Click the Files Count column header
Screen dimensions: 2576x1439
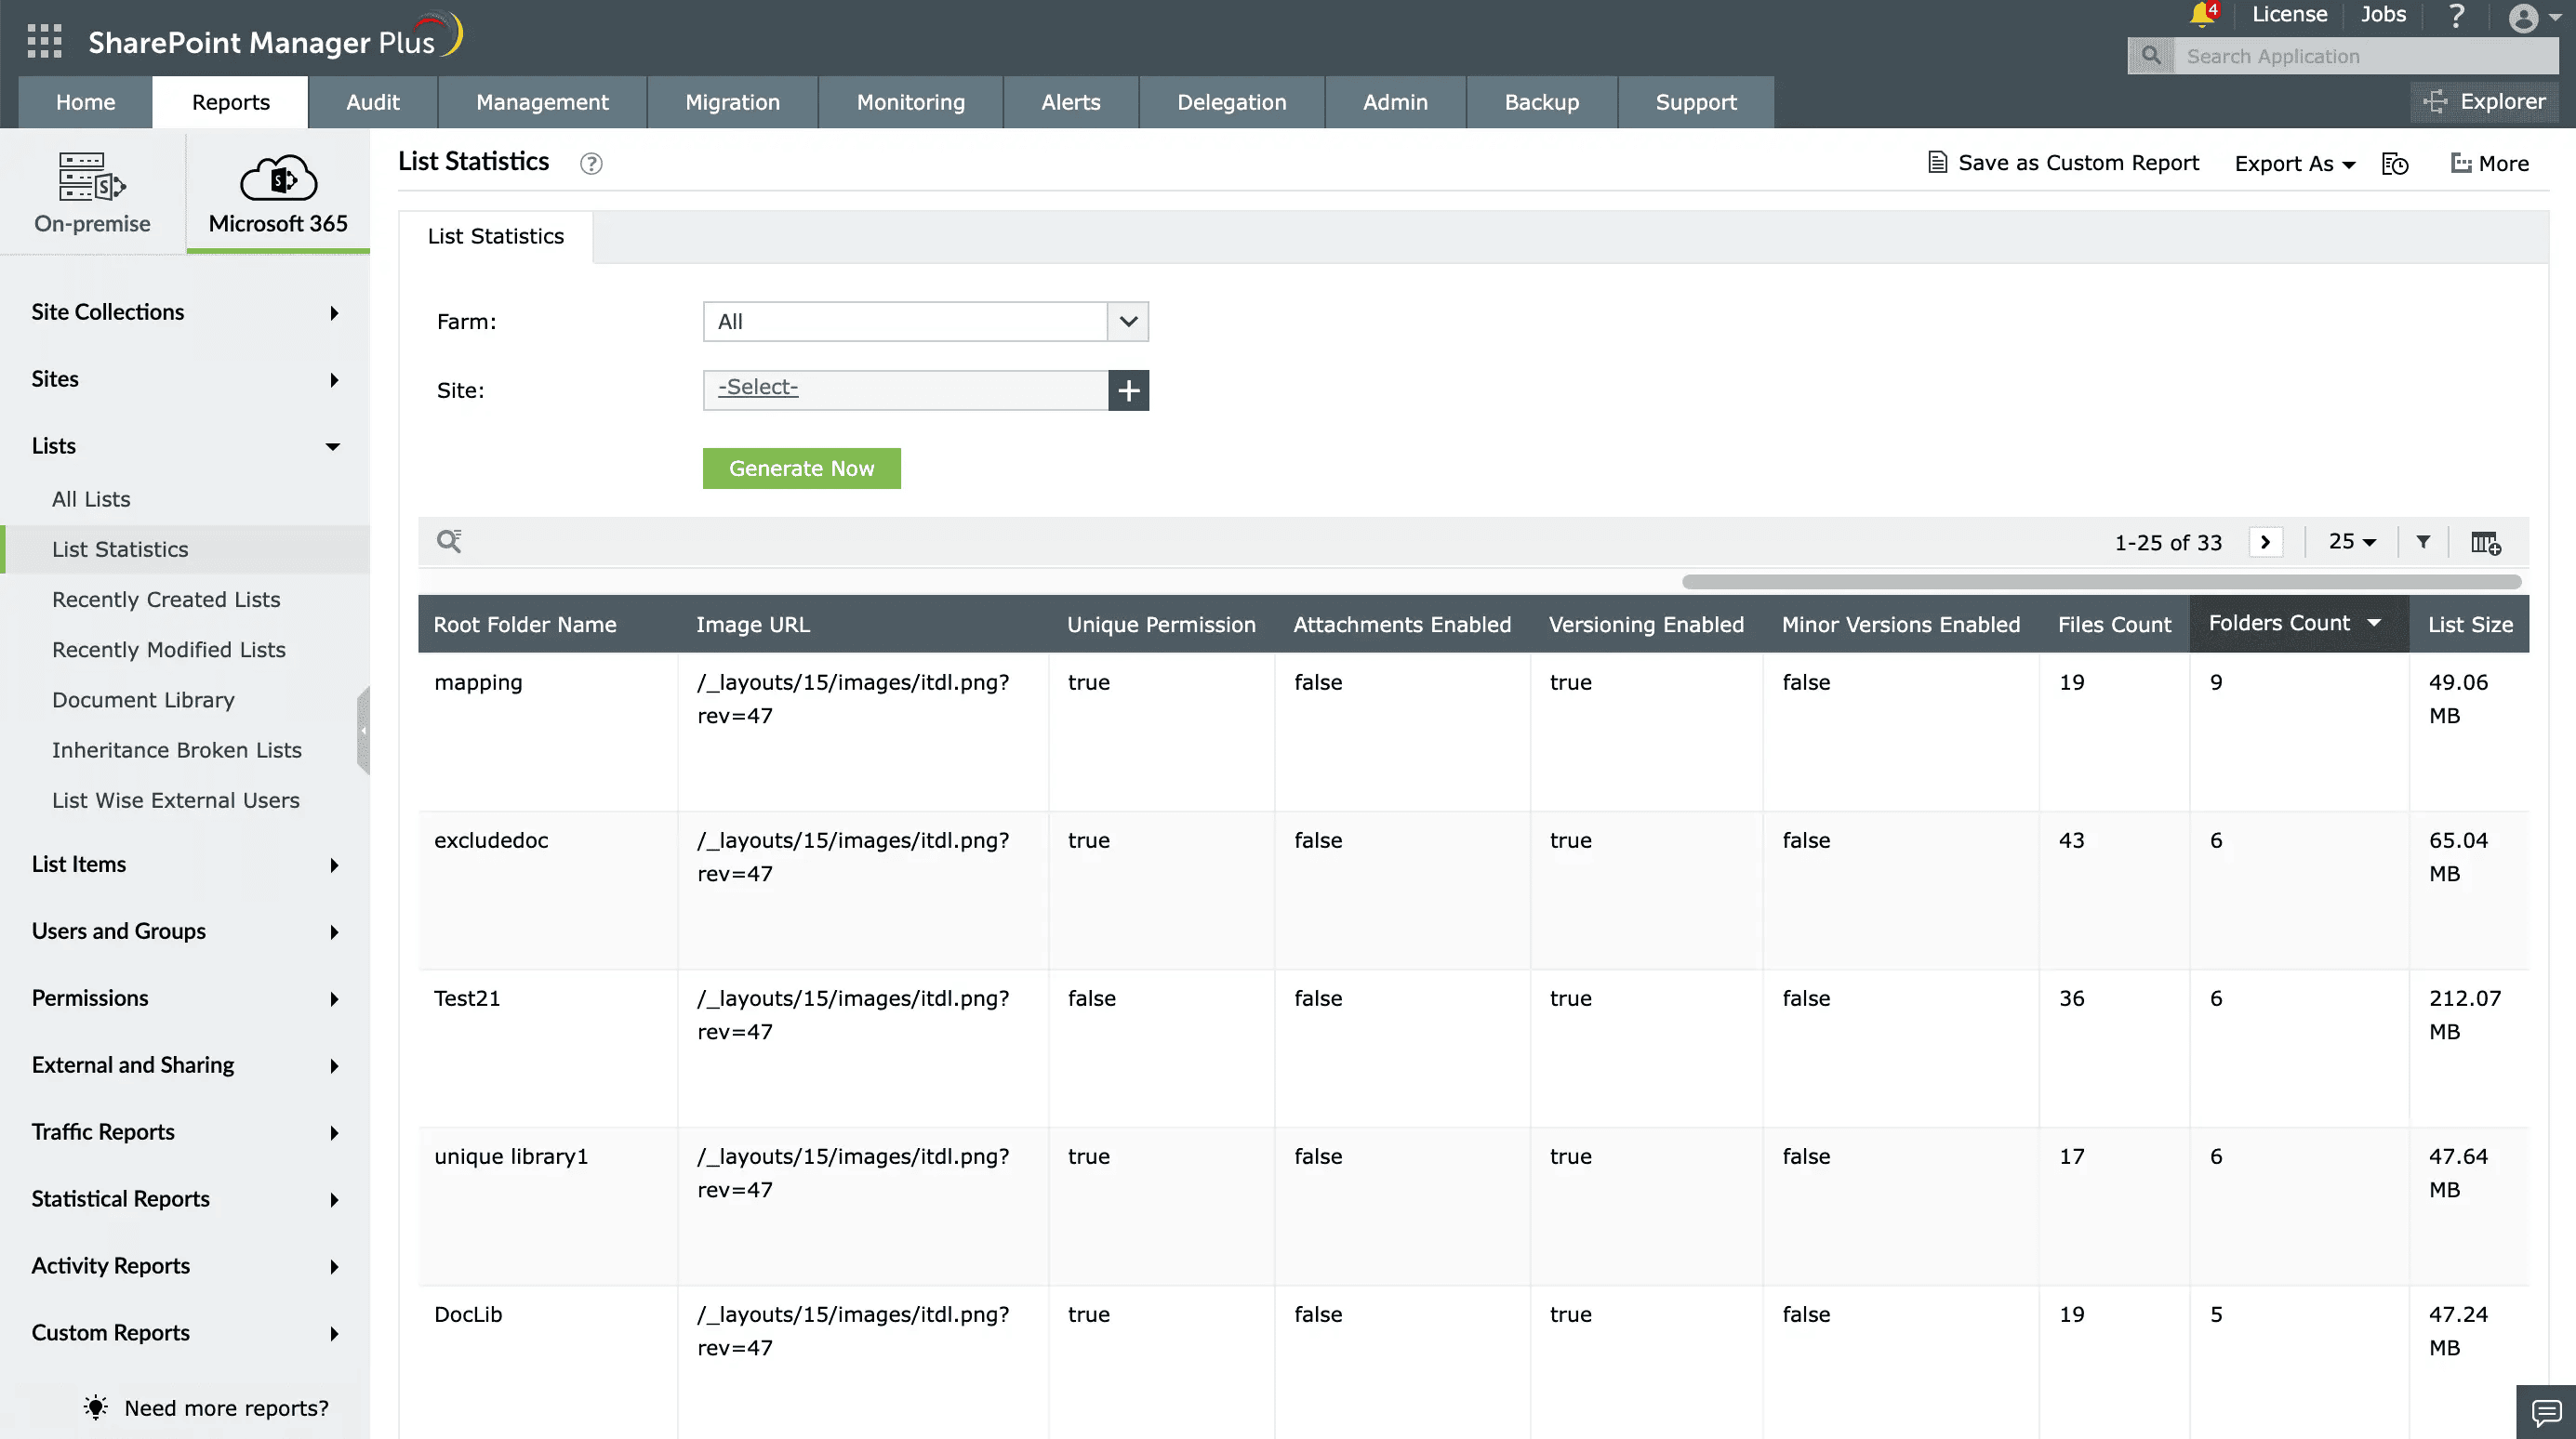2114,625
